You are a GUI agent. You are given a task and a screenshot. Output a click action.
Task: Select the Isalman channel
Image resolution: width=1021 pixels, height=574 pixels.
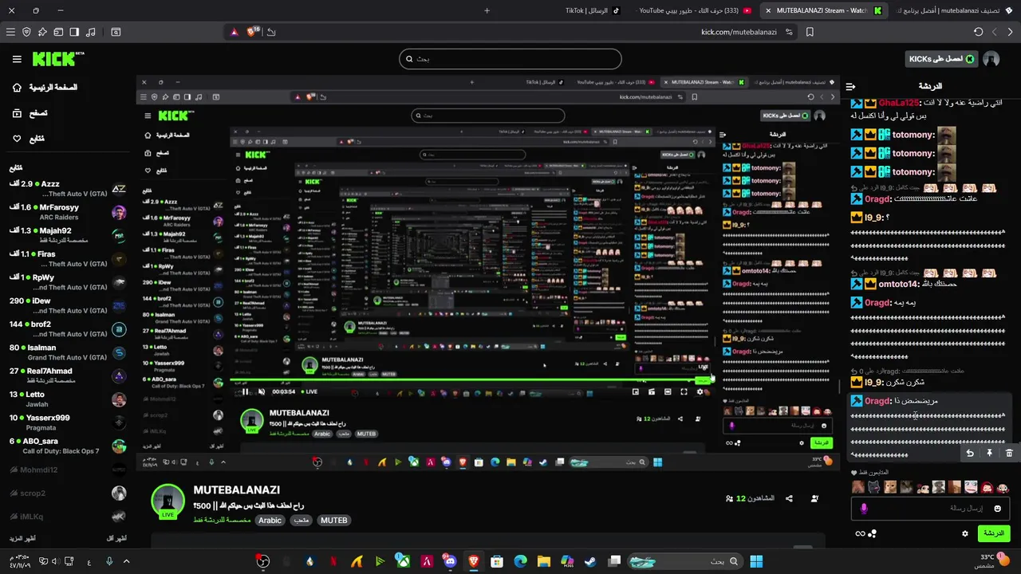pos(68,352)
